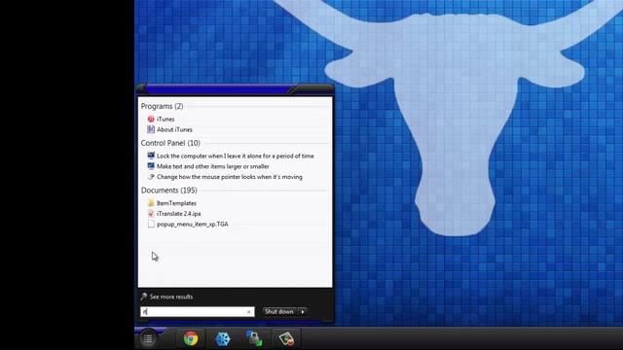
Task: Click the ItemTemplates folder icon
Action: pos(151,203)
